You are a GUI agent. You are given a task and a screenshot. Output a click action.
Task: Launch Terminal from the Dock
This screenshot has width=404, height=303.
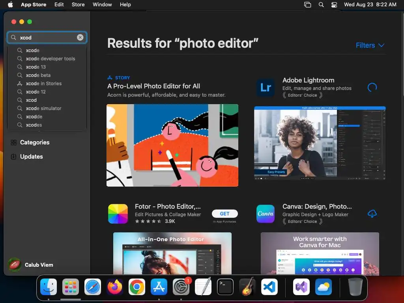click(225, 287)
